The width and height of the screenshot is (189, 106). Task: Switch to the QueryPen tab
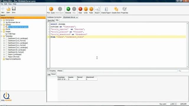pyautogui.click(x=51, y=20)
